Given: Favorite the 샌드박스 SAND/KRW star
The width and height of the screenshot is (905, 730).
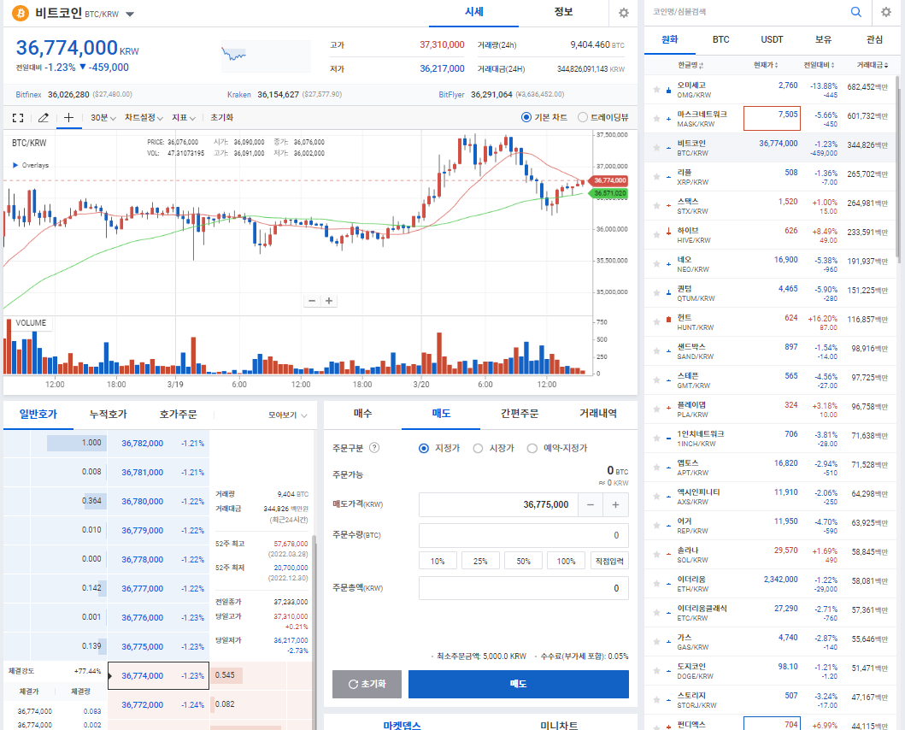Looking at the screenshot, I should coord(656,351).
